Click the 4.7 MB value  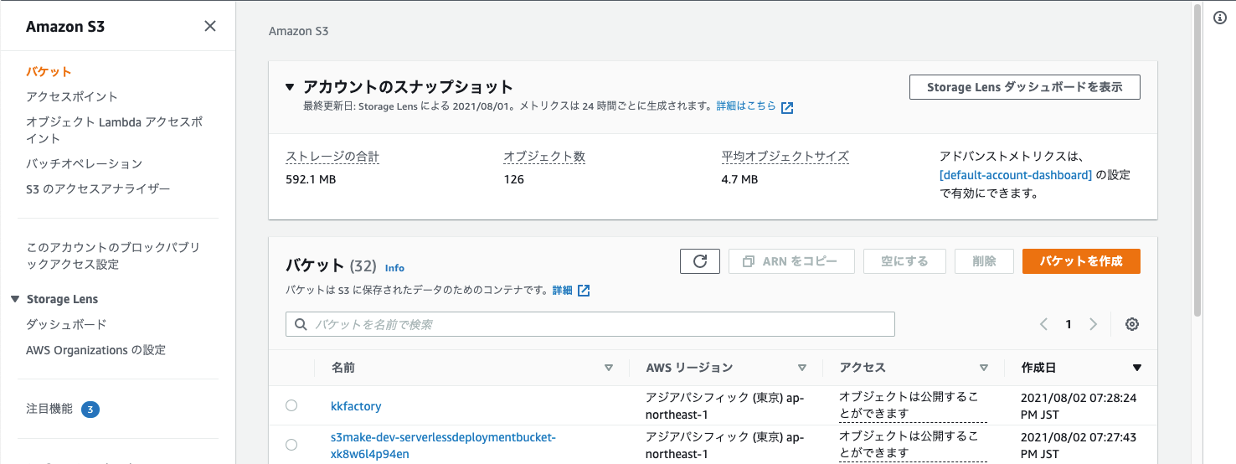(x=739, y=179)
